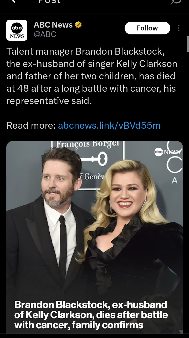Click the white Follow button
189x338 pixels.
(x=147, y=28)
